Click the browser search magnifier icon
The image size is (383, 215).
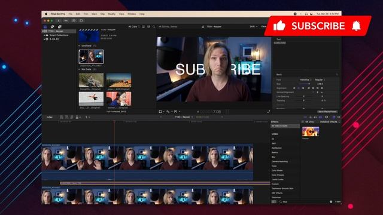(154, 26)
